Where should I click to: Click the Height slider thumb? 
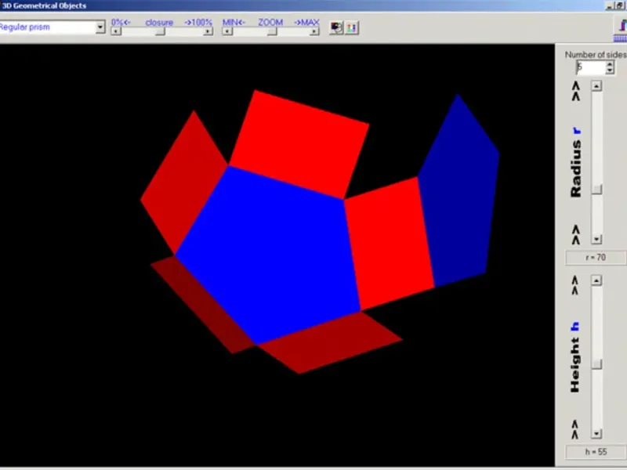[x=596, y=363]
